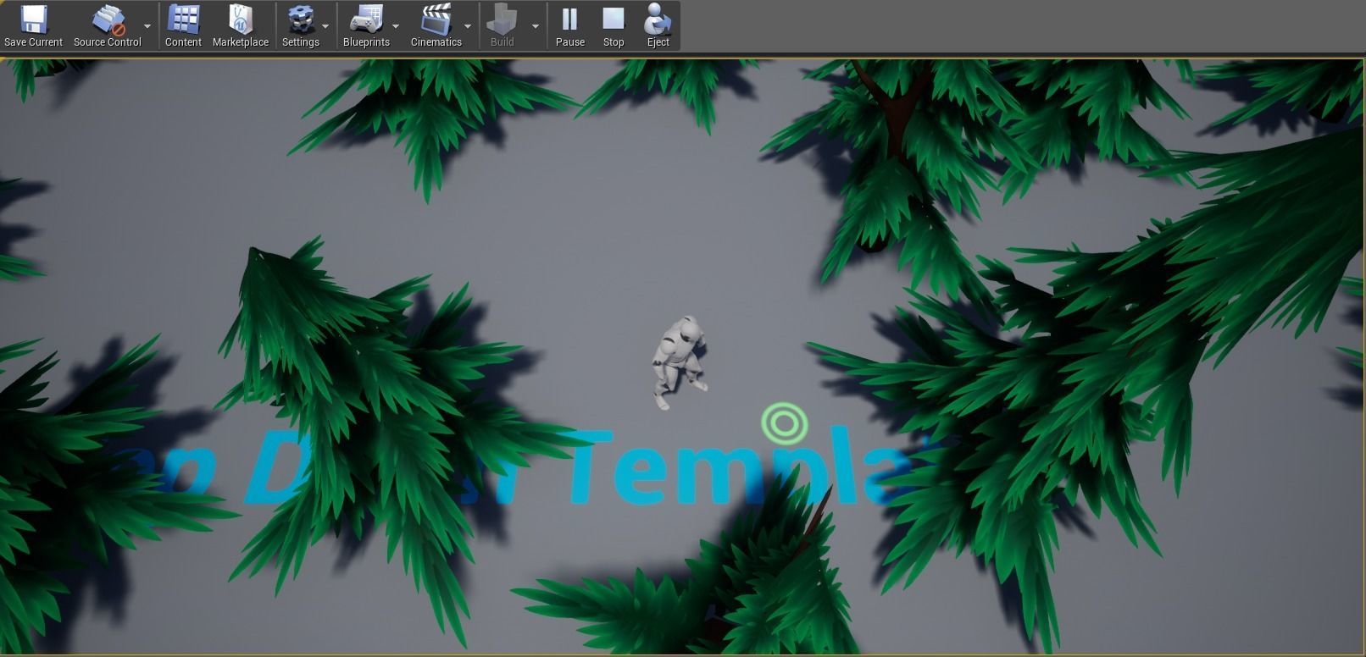1366x657 pixels.
Task: Open Source Control from the toolbar
Action: click(x=108, y=26)
